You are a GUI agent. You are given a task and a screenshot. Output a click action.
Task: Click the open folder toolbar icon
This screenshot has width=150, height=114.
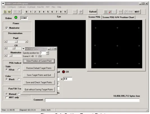(x=9, y=12)
